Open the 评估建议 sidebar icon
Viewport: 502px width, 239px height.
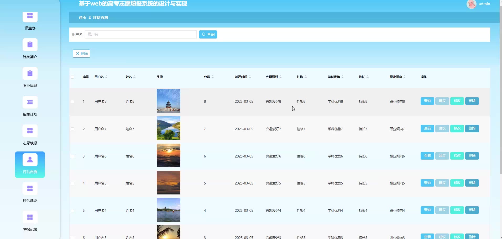coord(30,188)
